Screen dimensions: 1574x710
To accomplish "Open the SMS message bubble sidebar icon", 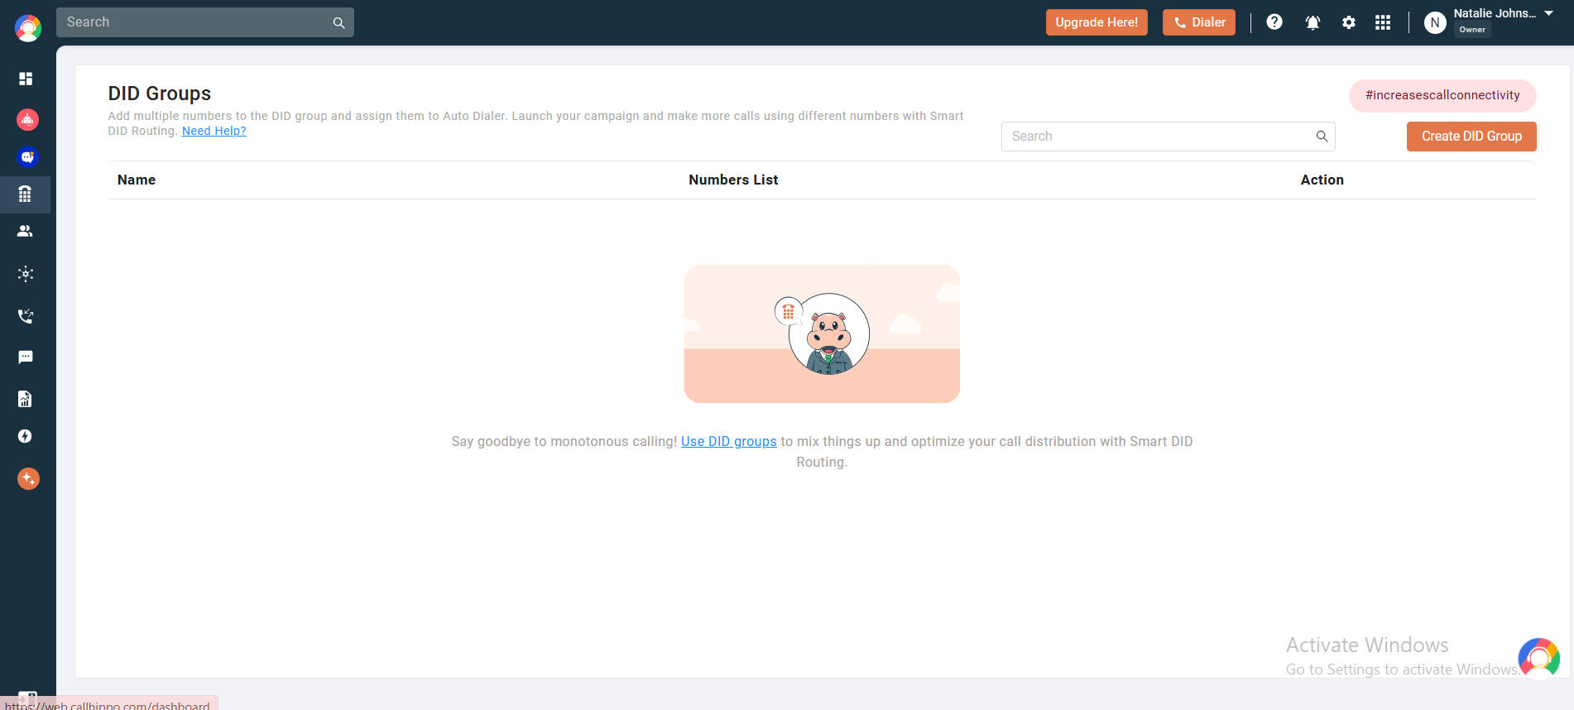I will 26,357.
